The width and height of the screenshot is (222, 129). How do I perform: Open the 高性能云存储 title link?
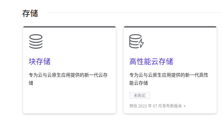point(151,61)
